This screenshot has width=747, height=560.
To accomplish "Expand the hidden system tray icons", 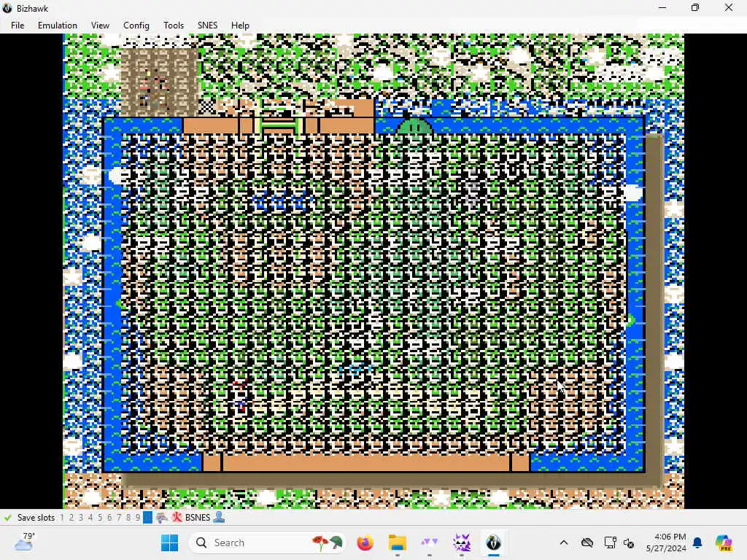I will tap(564, 542).
